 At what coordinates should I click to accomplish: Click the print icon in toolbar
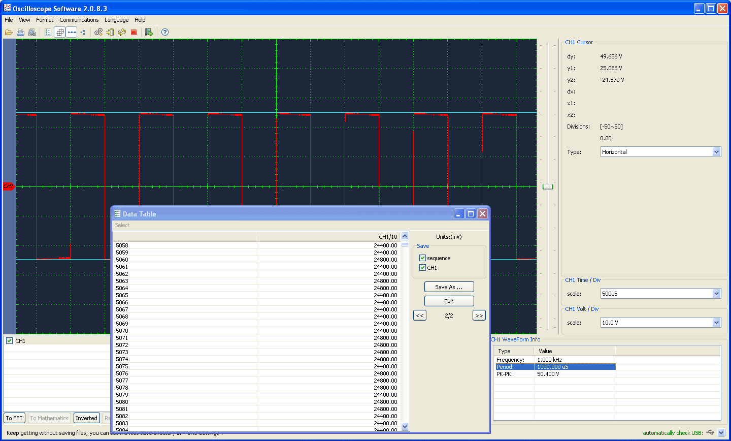[x=20, y=32]
